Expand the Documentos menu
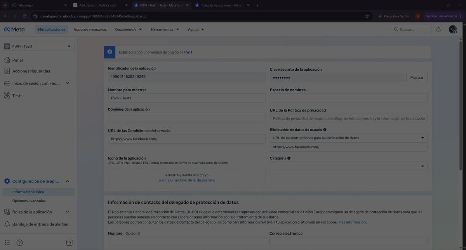Viewport: 466px width, 250px height. (129, 30)
